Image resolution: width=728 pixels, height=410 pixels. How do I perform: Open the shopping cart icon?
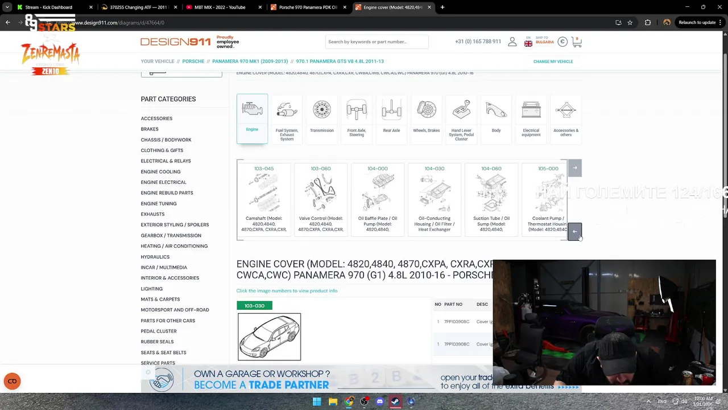pyautogui.click(x=577, y=42)
